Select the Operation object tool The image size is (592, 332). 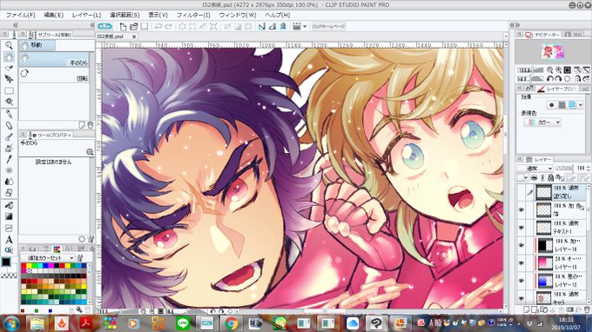9,68
